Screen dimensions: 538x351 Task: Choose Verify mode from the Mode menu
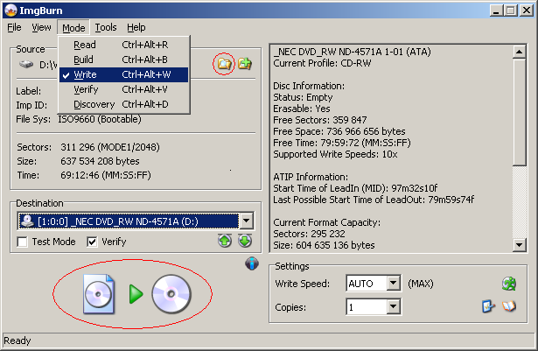point(124,89)
